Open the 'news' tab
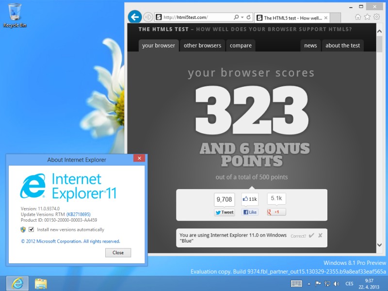The image size is (388, 291). [310, 46]
